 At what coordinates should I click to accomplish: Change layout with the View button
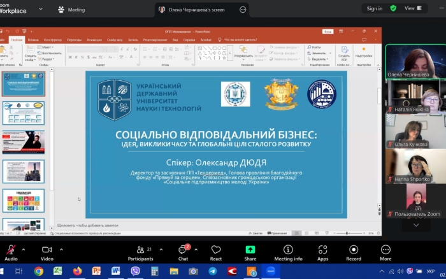[413, 8]
